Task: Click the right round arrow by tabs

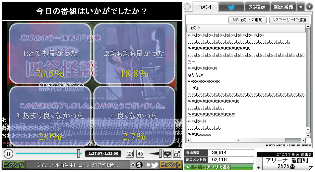Action: coord(309,7)
